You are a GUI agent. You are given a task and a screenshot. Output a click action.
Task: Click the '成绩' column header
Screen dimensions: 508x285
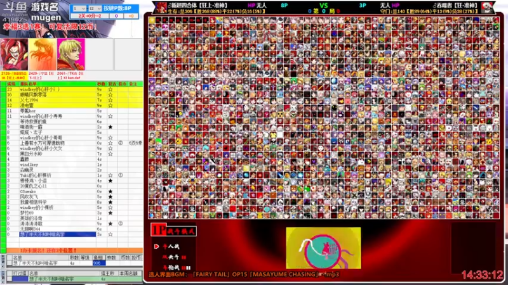click(11, 84)
